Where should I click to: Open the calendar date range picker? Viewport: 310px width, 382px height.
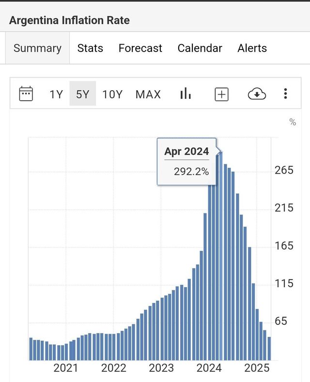(26, 94)
